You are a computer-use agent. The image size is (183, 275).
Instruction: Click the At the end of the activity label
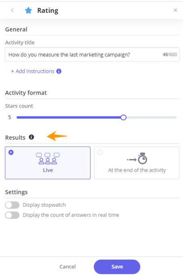[137, 170]
